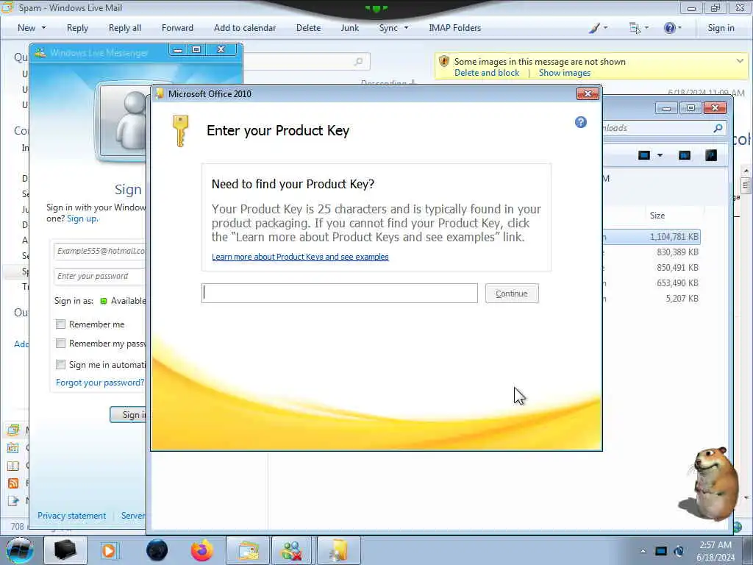Select the file row sized 1,104,781 KB
753x565 pixels.
click(x=652, y=237)
